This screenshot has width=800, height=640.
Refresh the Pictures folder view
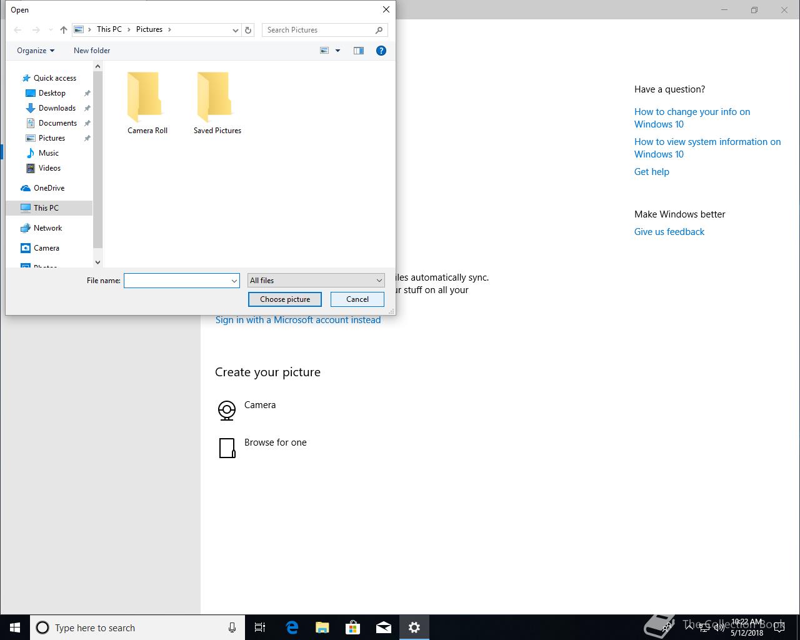[x=248, y=30]
